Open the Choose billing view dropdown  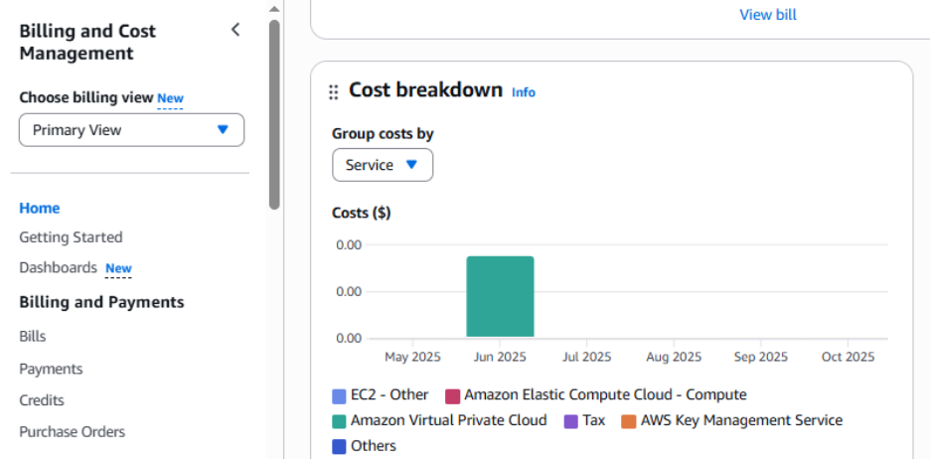131,130
